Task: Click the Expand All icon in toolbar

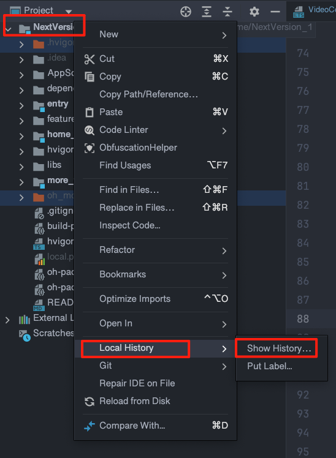Action: click(207, 12)
